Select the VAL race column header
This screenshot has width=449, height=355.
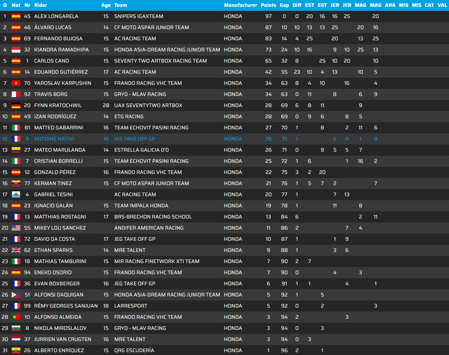pos(442,5)
